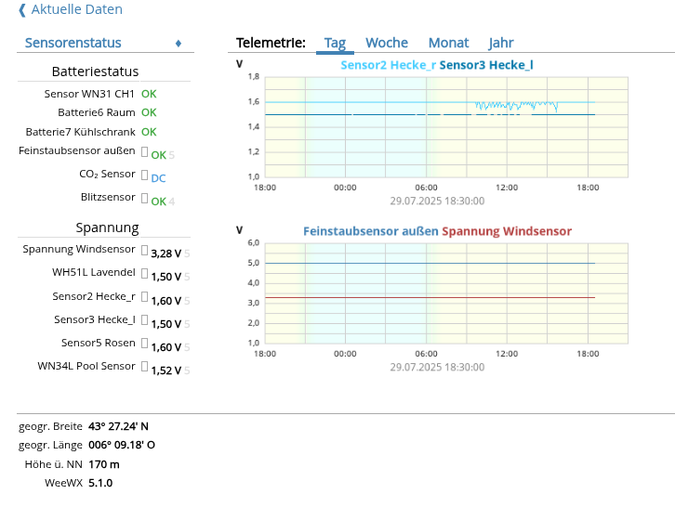Click the Blitzsensor battery icon
Screen dimensions: 675x507
[144, 197]
